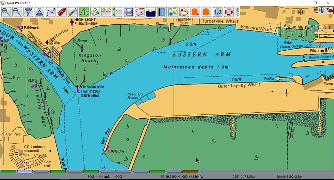Screen dimensions: 334x180
Task: Click the 'COG ---°' status field
Action: [x=121, y=177]
